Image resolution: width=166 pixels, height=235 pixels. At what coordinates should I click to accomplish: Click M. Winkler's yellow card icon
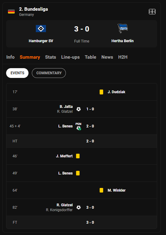click(x=101, y=190)
